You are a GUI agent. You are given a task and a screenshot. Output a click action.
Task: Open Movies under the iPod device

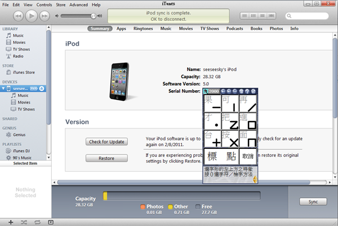point(24,103)
